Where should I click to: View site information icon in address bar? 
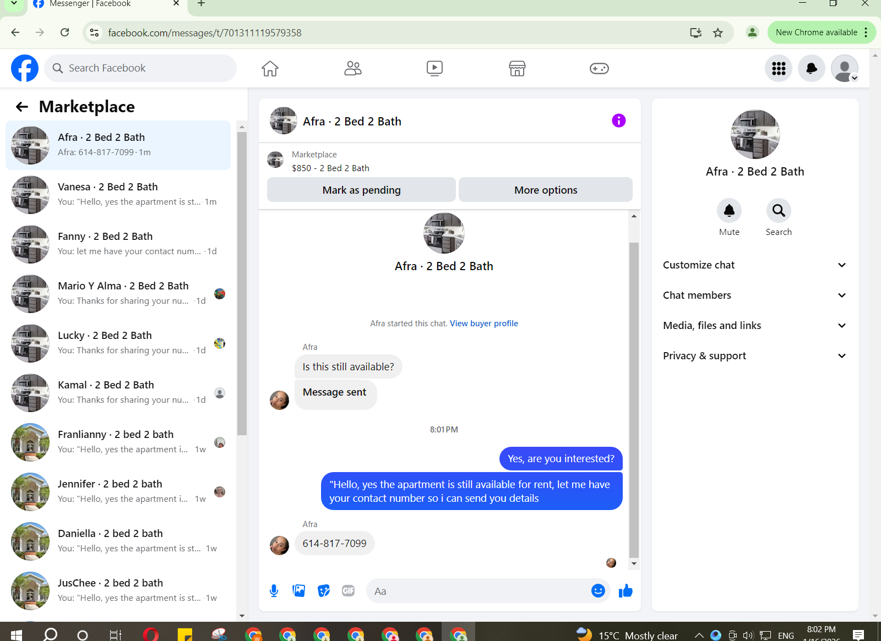(95, 32)
